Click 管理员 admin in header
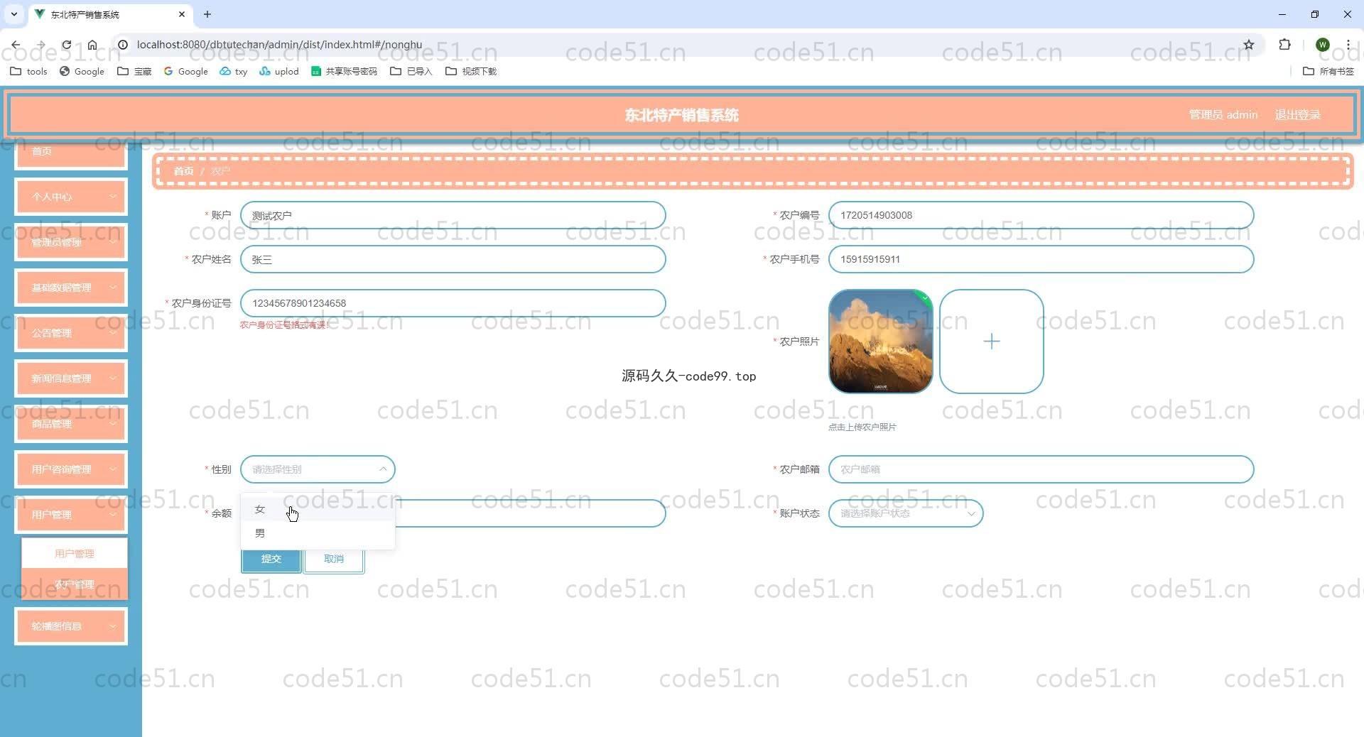This screenshot has width=1364, height=737. coord(1223,115)
